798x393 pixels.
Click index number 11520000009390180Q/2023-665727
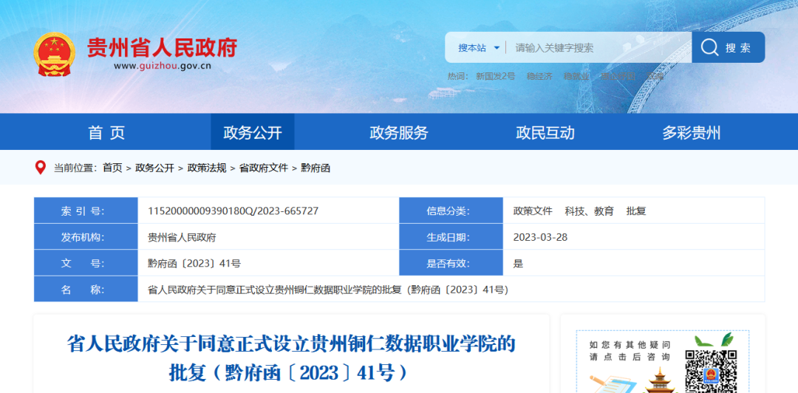(x=233, y=211)
